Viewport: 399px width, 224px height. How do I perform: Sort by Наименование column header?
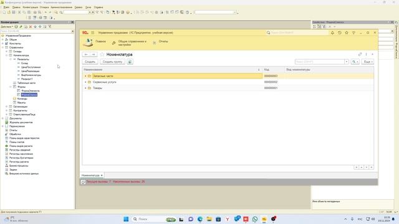[x=172, y=70]
